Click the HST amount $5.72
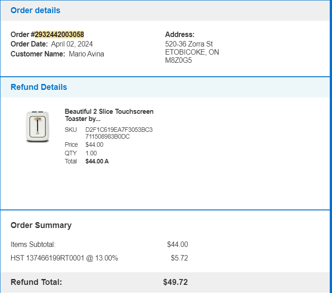332x293 pixels. 179,258
